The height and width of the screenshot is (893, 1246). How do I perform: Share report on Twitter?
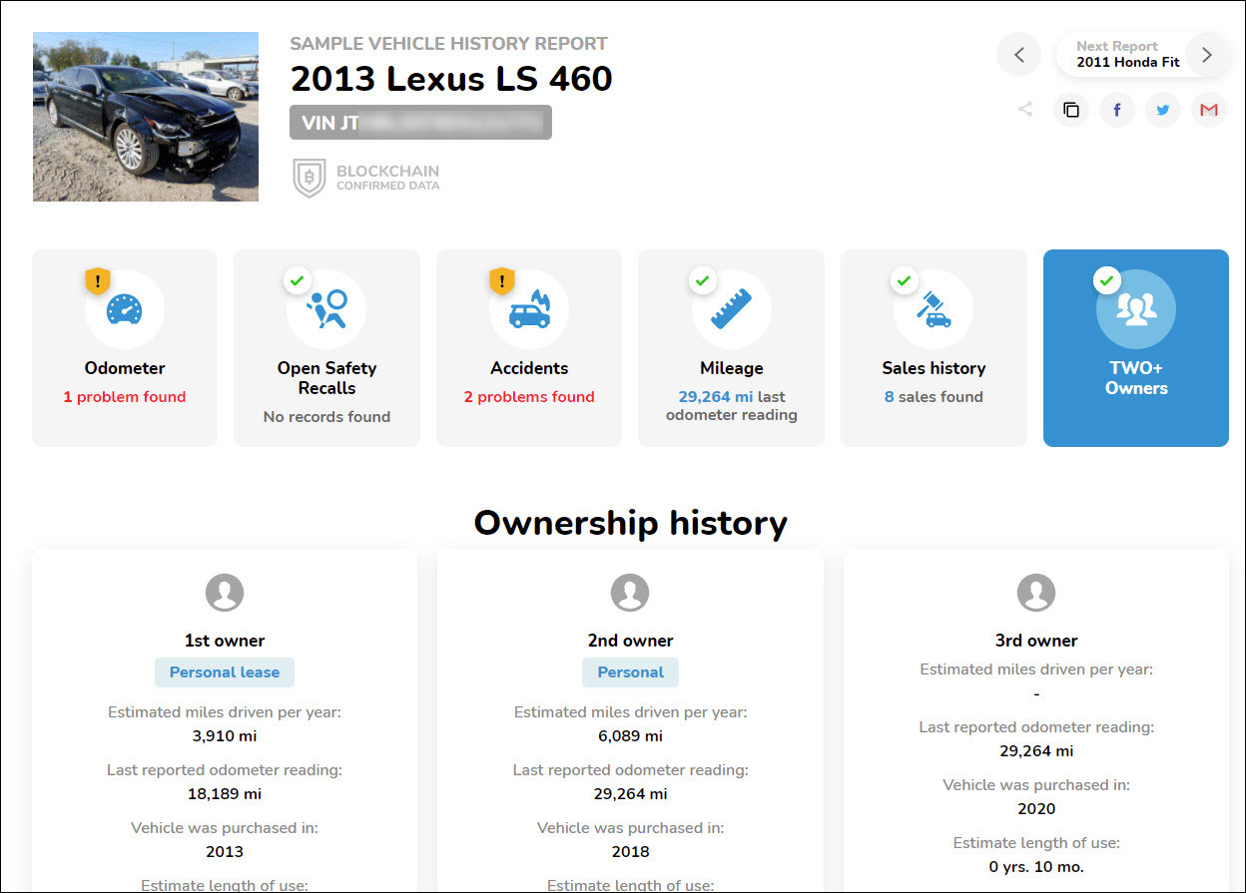pos(1163,110)
